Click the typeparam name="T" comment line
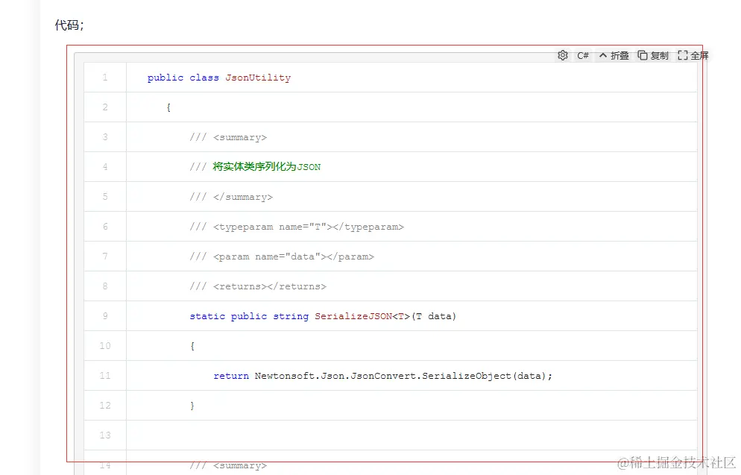Image resolution: width=741 pixels, height=475 pixels. click(x=297, y=227)
